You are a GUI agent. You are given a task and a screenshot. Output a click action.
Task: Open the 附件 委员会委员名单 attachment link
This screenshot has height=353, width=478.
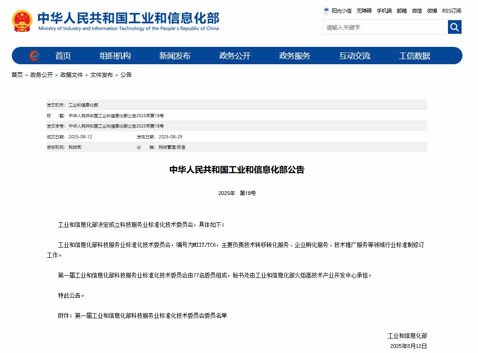pyautogui.click(x=151, y=315)
